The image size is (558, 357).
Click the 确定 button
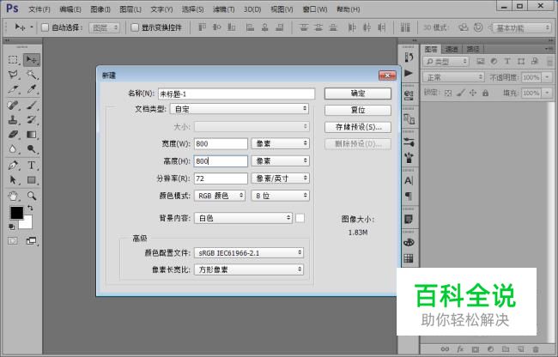(x=358, y=94)
